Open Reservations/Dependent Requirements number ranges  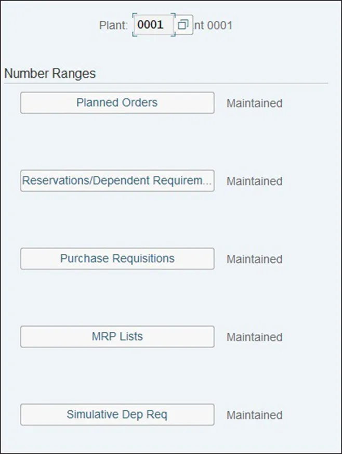117,181
